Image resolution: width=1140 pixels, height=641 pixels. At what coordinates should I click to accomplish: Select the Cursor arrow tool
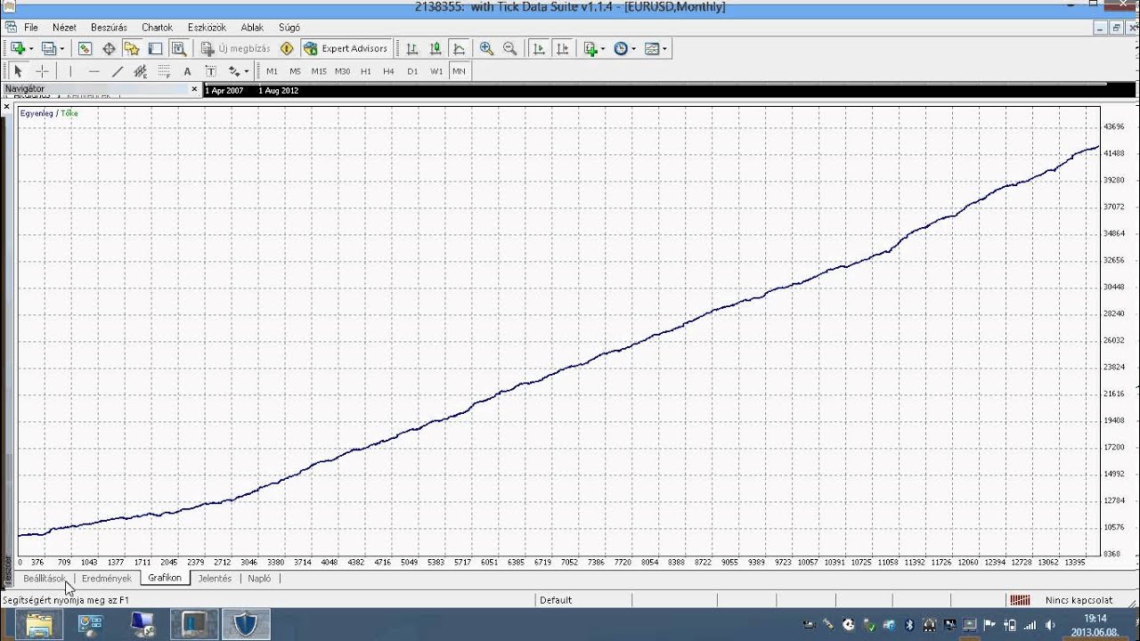[18, 71]
